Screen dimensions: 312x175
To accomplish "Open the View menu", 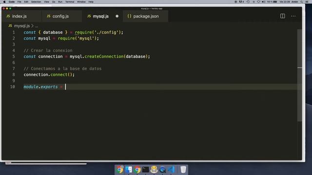I will click(47, 2).
